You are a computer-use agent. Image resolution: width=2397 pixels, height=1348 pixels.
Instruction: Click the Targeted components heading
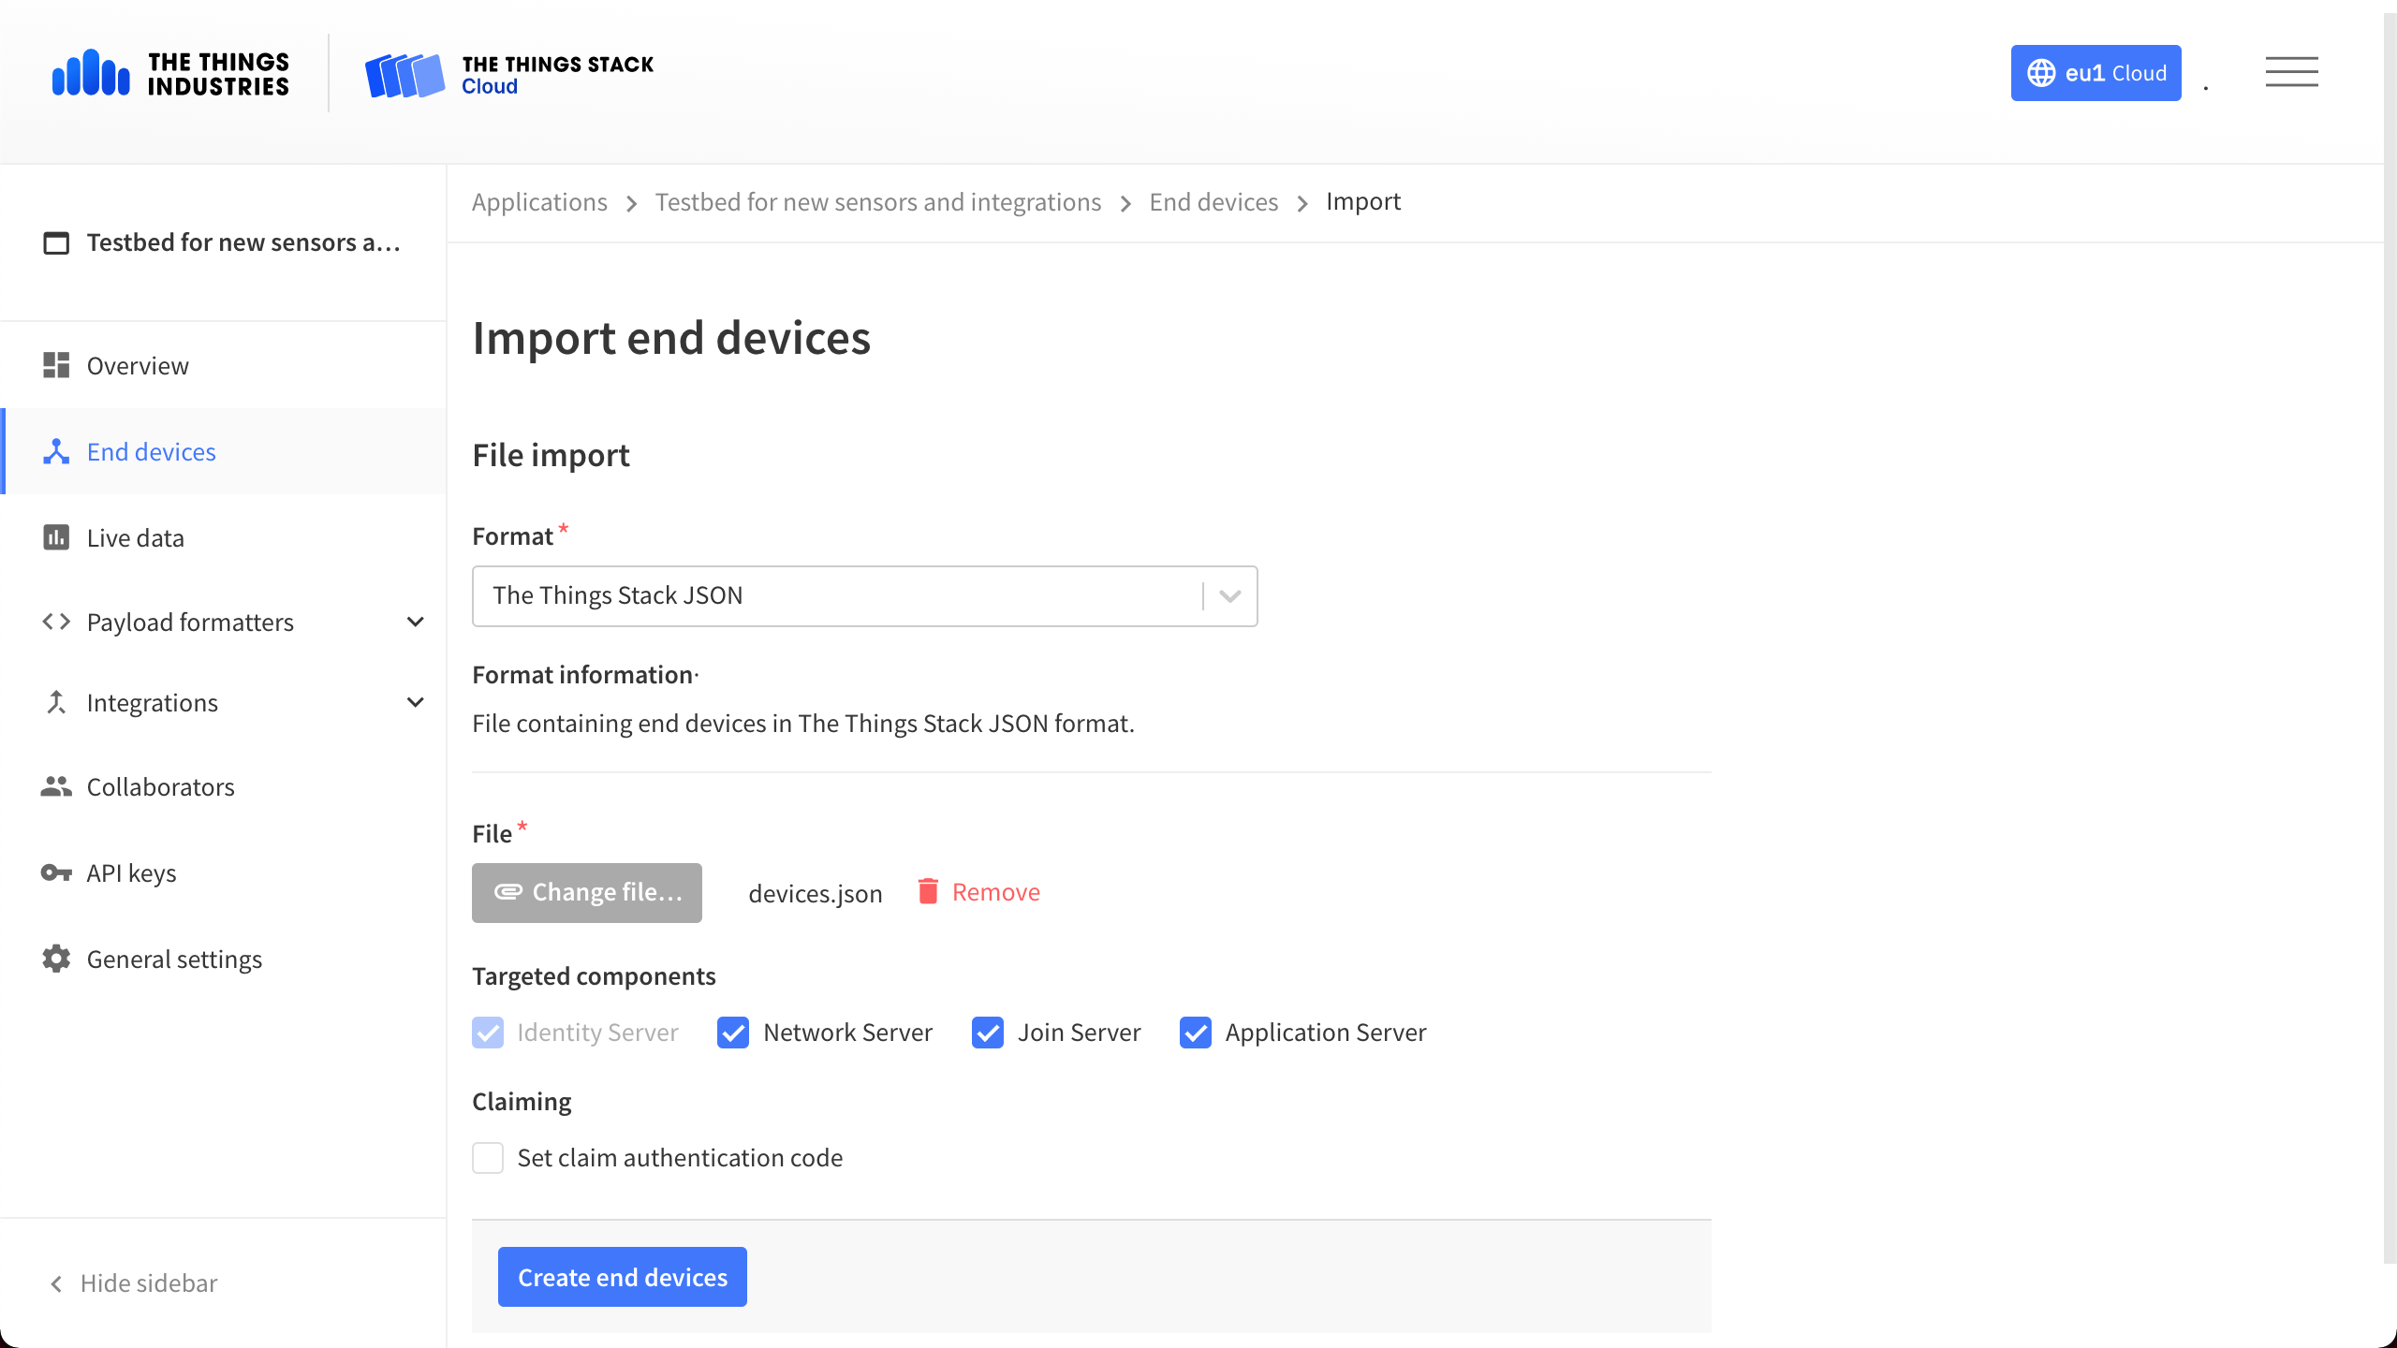(x=594, y=976)
